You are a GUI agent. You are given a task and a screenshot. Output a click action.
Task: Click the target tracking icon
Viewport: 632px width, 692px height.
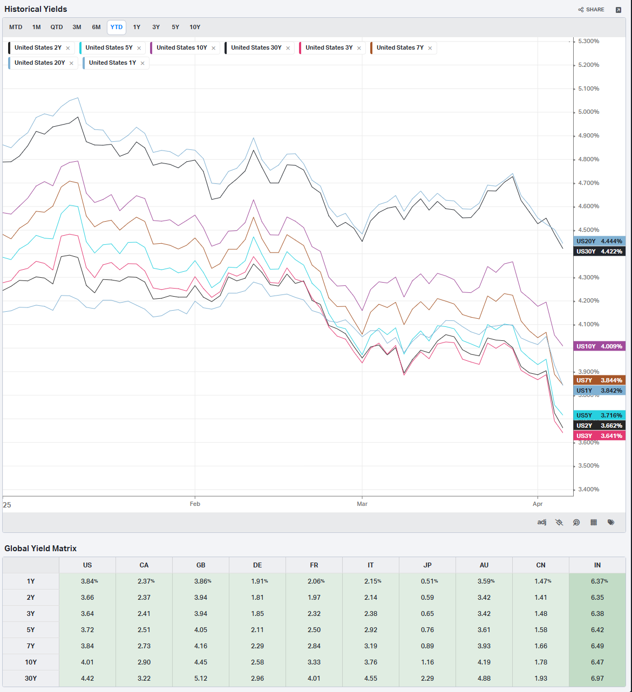click(x=576, y=522)
